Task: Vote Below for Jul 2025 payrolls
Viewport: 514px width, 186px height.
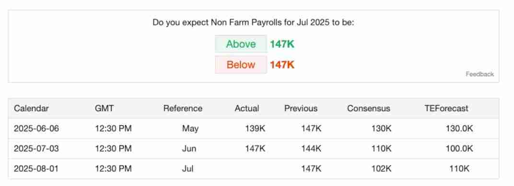Action: [241, 65]
